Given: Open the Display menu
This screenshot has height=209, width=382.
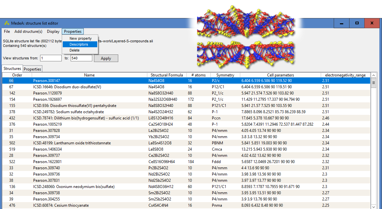Looking at the screenshot, I should coord(53,31).
